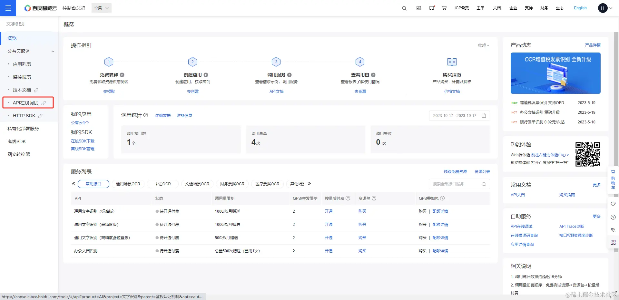This screenshot has height=300, width=619.
Task: Open the search magnifier in top bar
Action: point(404,8)
